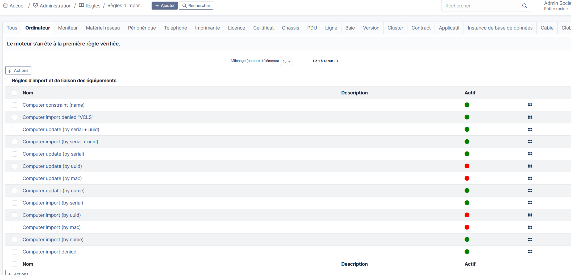571x275 pixels.
Task: Switch to the Imprimante tab
Action: tap(207, 28)
